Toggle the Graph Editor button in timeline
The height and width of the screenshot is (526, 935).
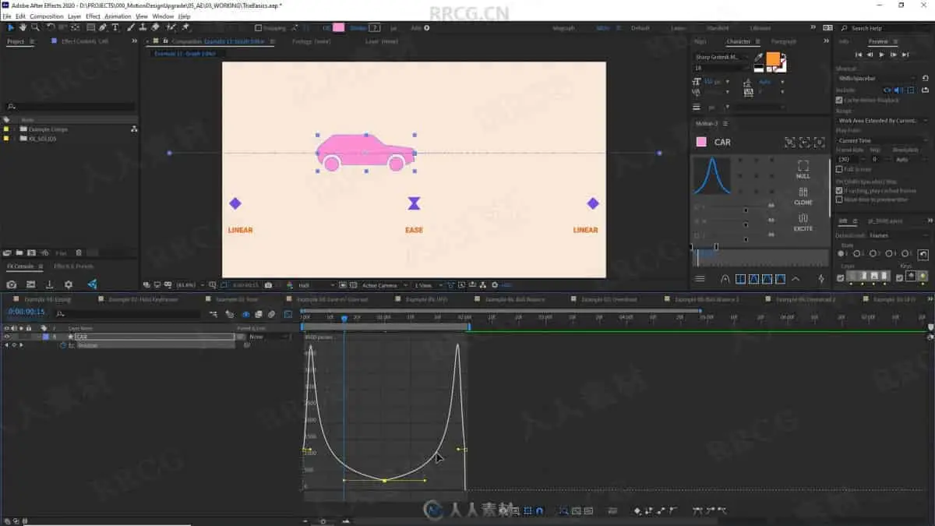tap(288, 314)
